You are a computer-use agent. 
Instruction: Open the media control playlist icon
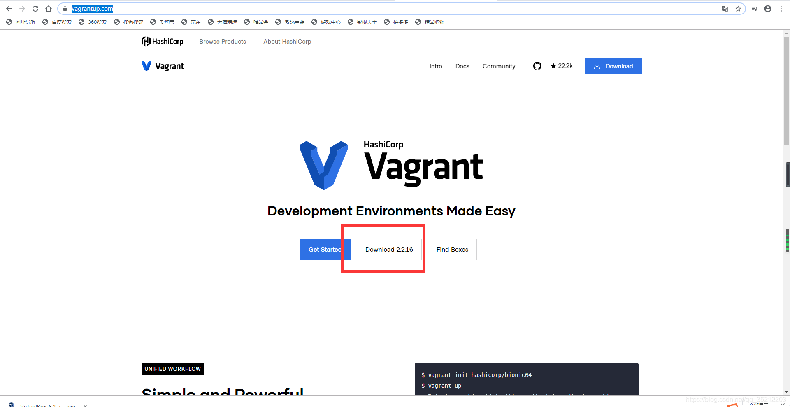755,9
